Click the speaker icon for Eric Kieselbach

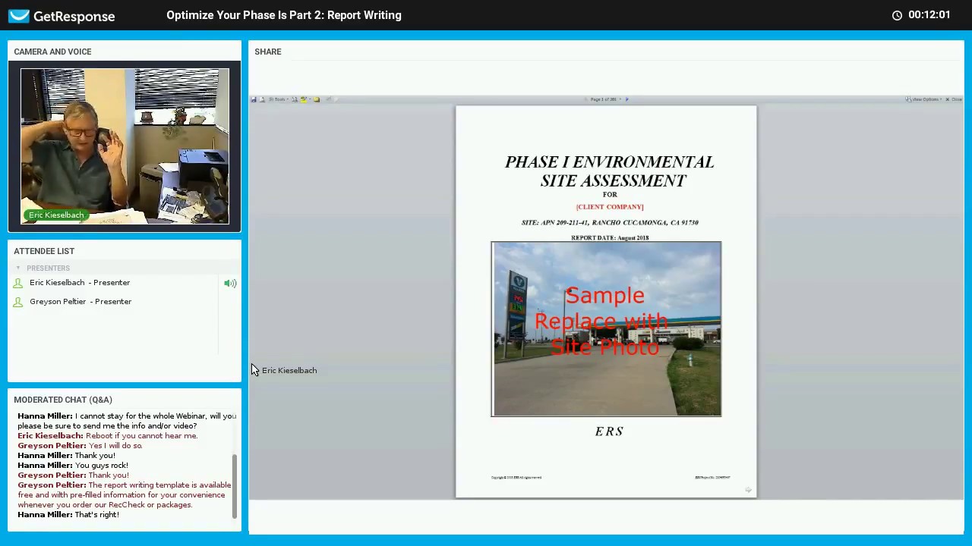[230, 283]
